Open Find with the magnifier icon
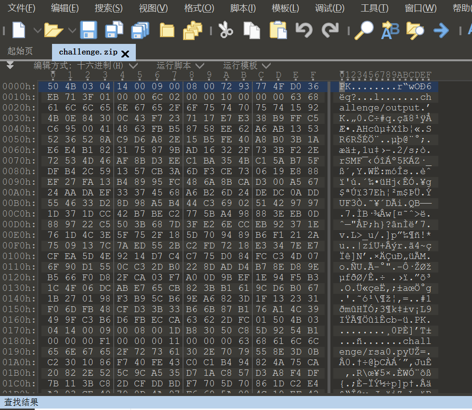The width and height of the screenshot is (472, 410). click(364, 30)
